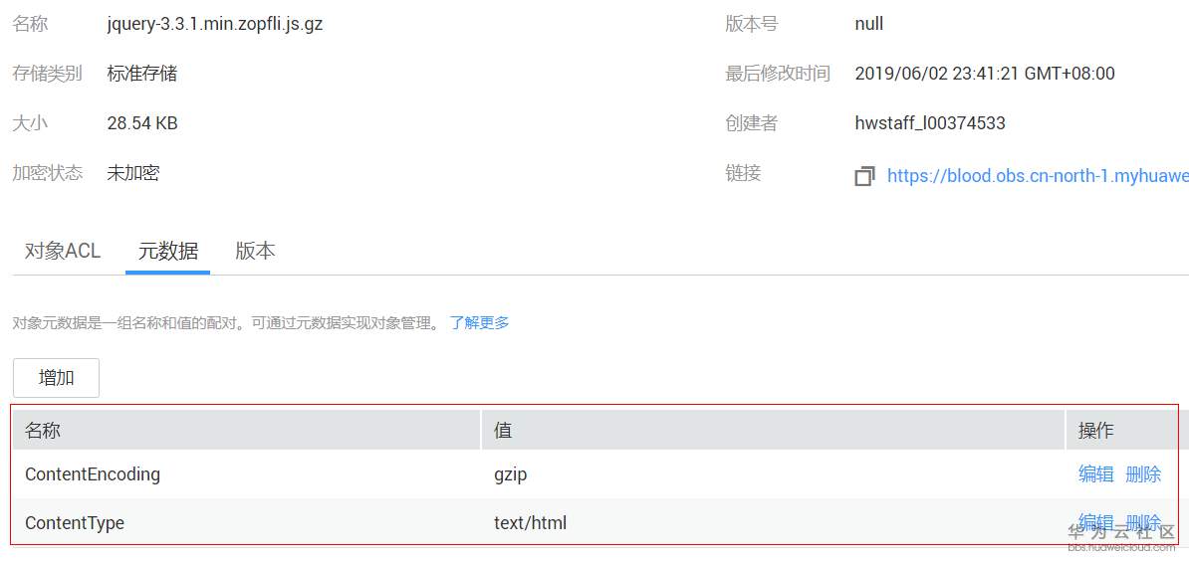Click 删除 for the ContentEncoding row
This screenshot has height=562, width=1189.
click(x=1143, y=474)
